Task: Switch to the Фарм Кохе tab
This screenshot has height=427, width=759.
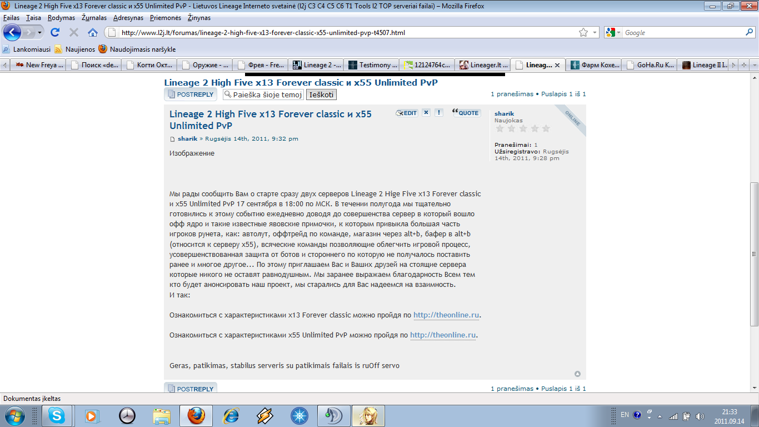Action: [593, 65]
